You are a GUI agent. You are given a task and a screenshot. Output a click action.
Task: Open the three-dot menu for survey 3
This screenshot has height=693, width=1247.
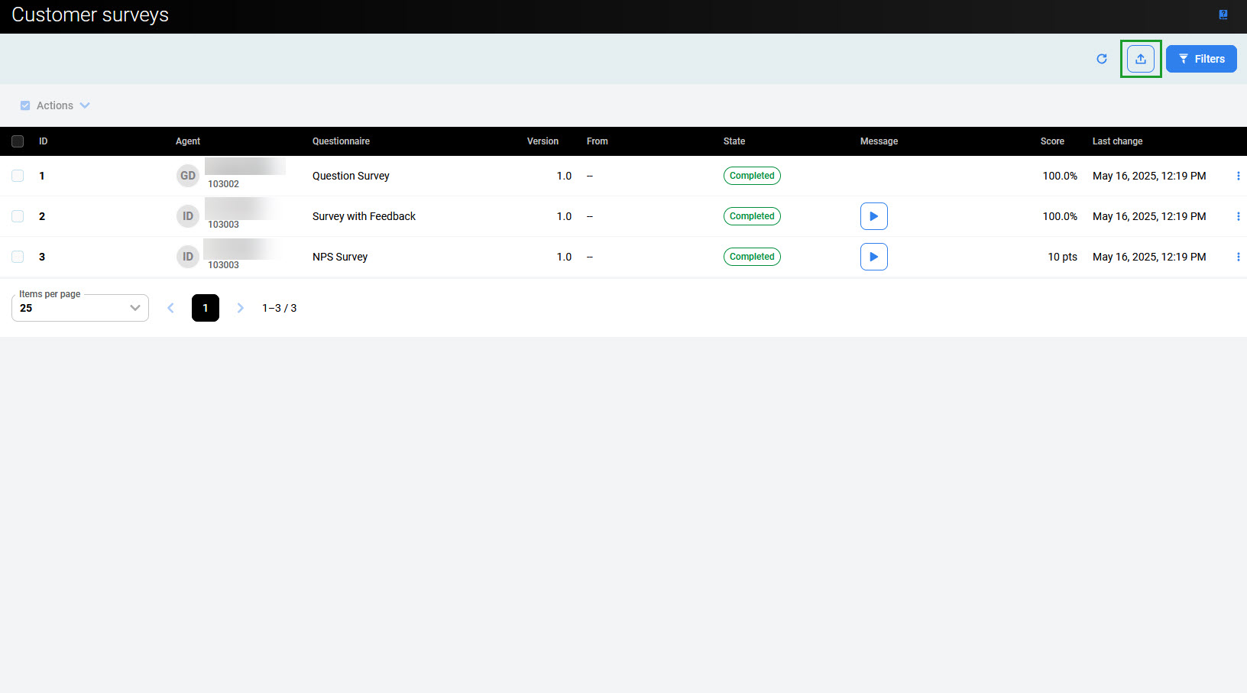(x=1238, y=257)
